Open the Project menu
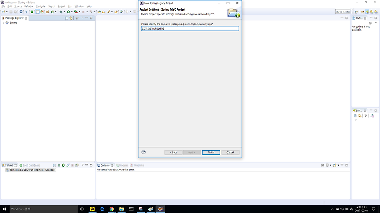The width and height of the screenshot is (380, 213). click(62, 6)
